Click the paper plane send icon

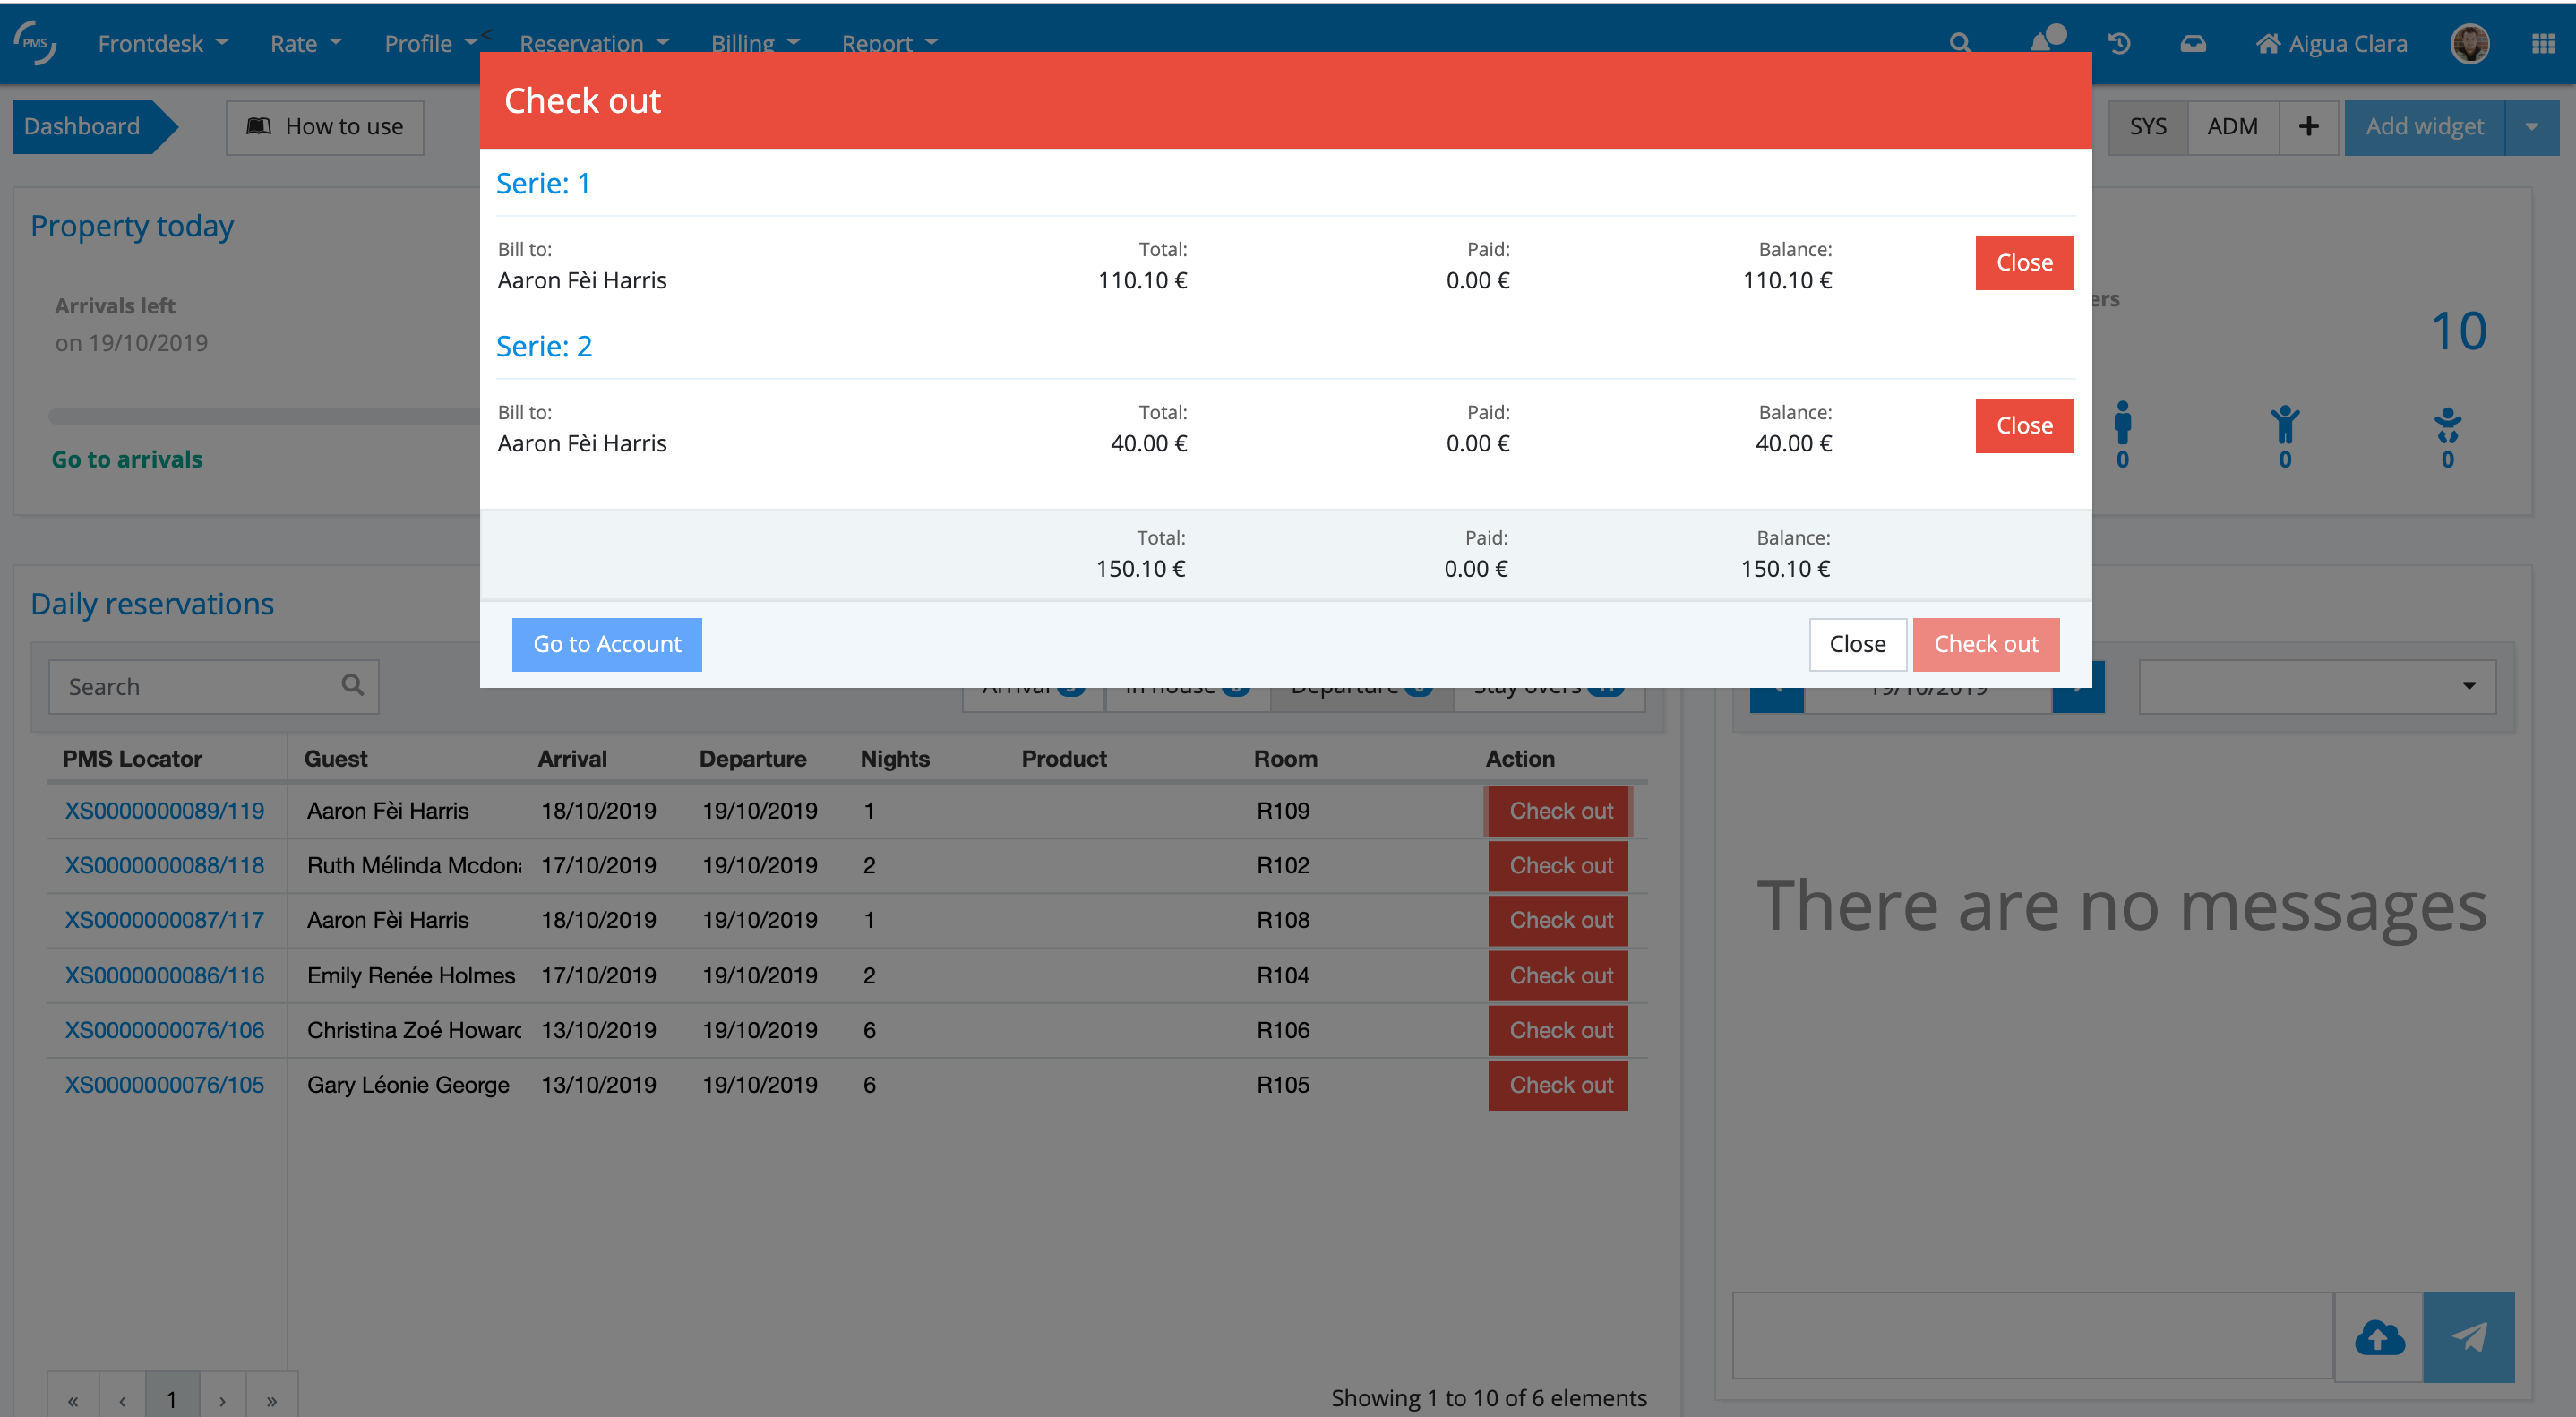pyautogui.click(x=2468, y=1337)
